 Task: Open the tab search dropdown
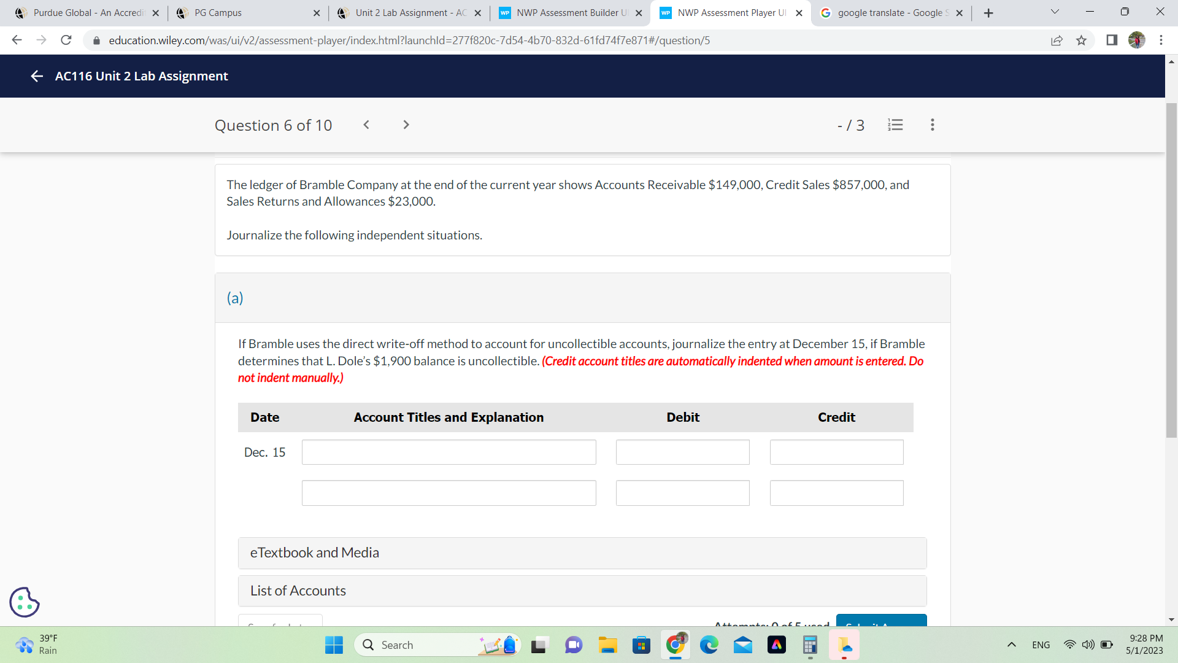[x=1054, y=12]
